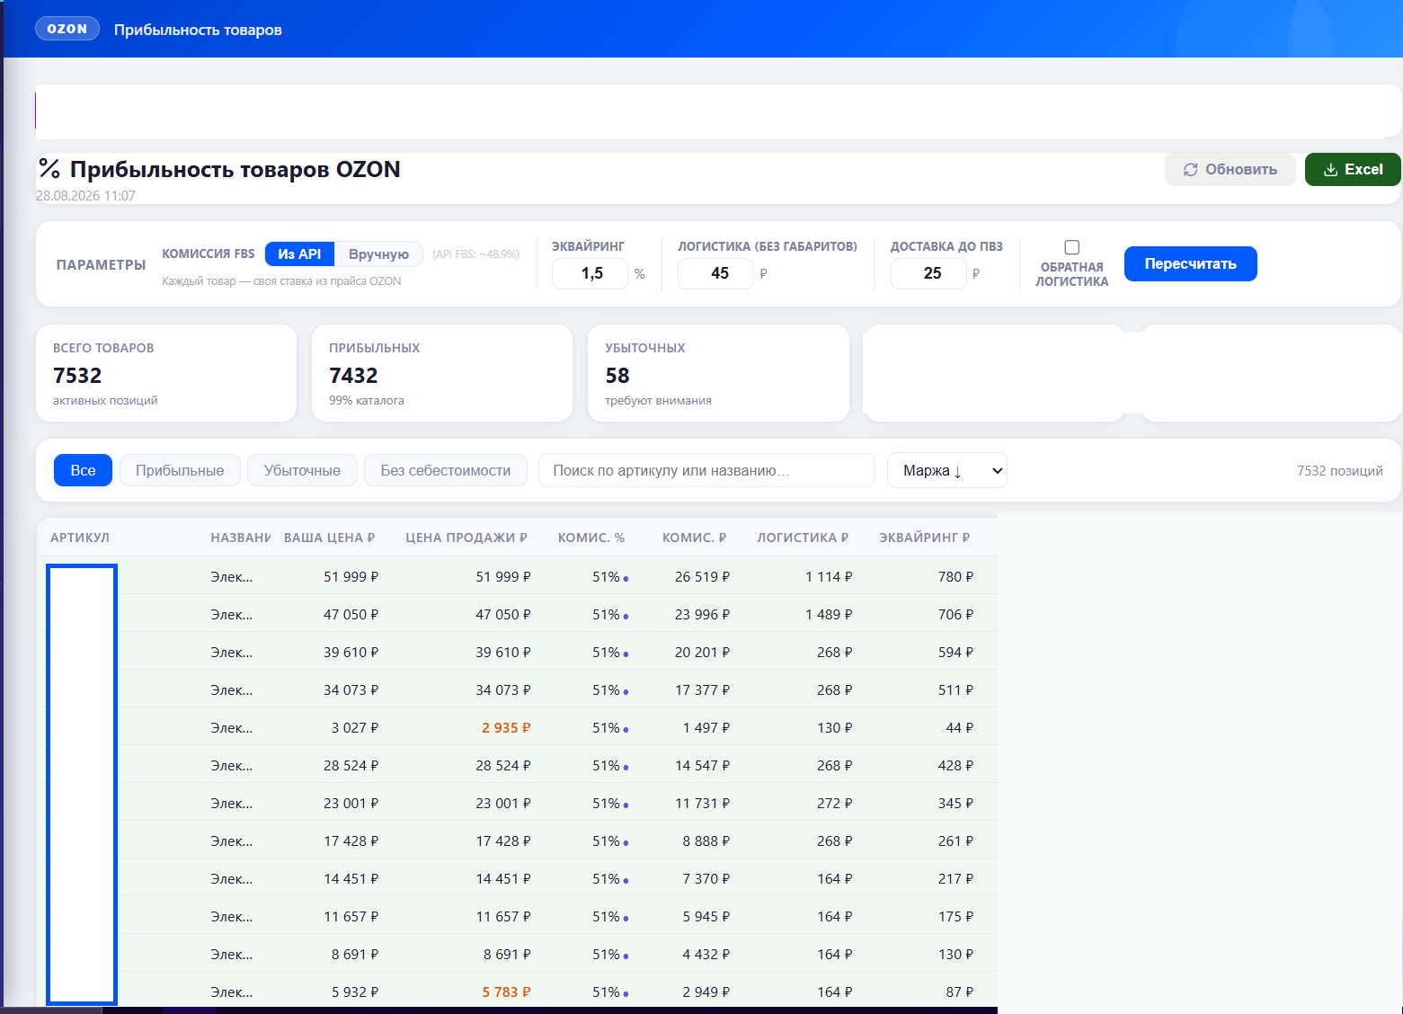Click the orange sale price 5 783 ₽
The width and height of the screenshot is (1403, 1014).
506,992
